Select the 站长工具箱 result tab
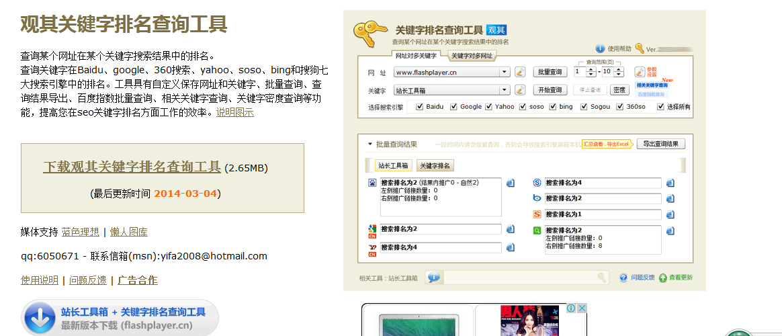 (394, 165)
